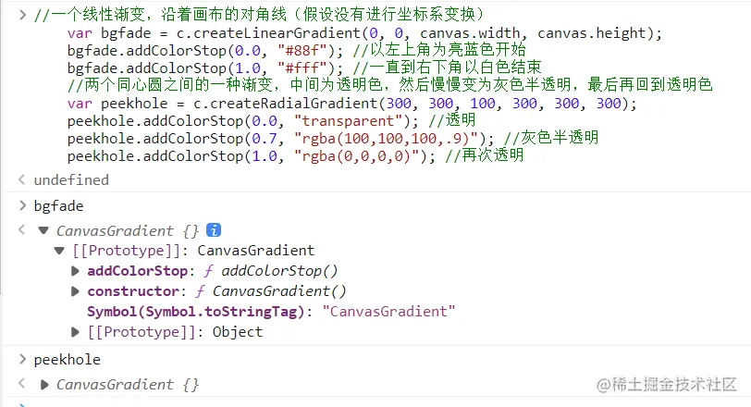The height and width of the screenshot is (407, 751).
Task: Expand the peekhole CanvasGradient {} result
Action: [43, 384]
